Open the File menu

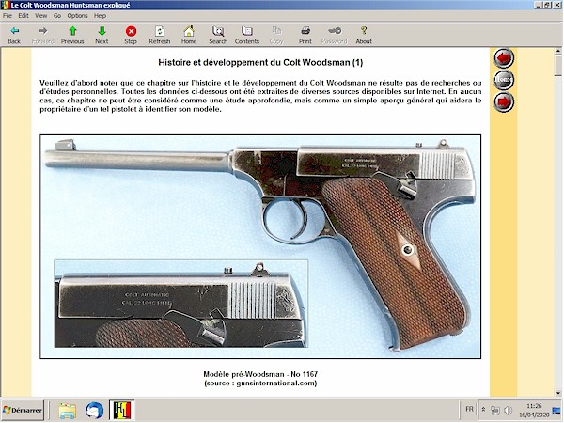[x=8, y=16]
